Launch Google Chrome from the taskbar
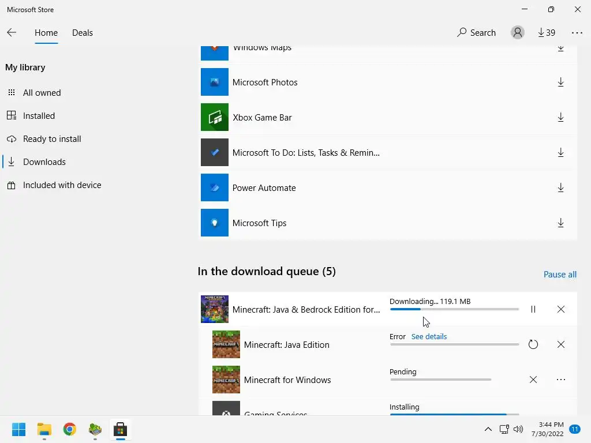Screen dimensions: 591x443 pos(69,429)
